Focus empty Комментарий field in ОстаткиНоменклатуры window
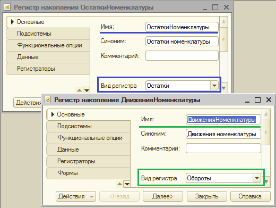This screenshot has height=208, width=276. tap(182, 56)
